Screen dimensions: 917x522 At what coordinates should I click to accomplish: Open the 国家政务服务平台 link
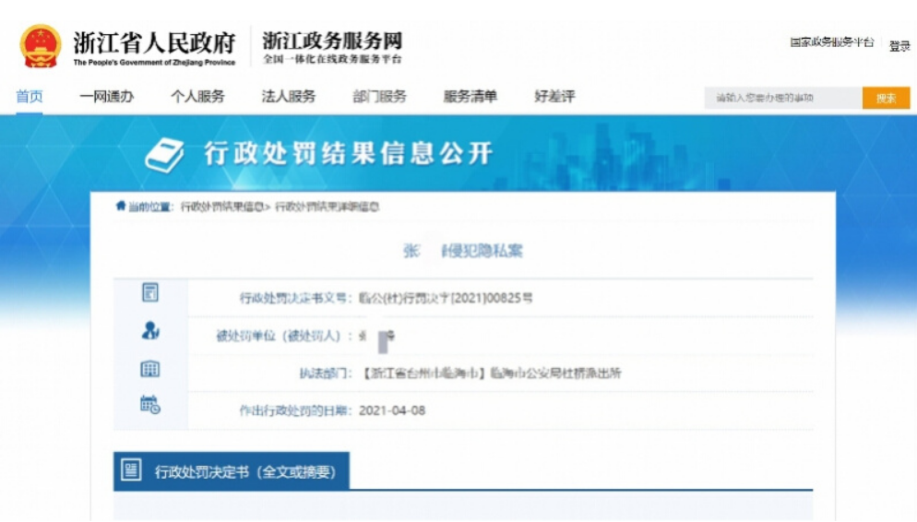click(x=831, y=42)
